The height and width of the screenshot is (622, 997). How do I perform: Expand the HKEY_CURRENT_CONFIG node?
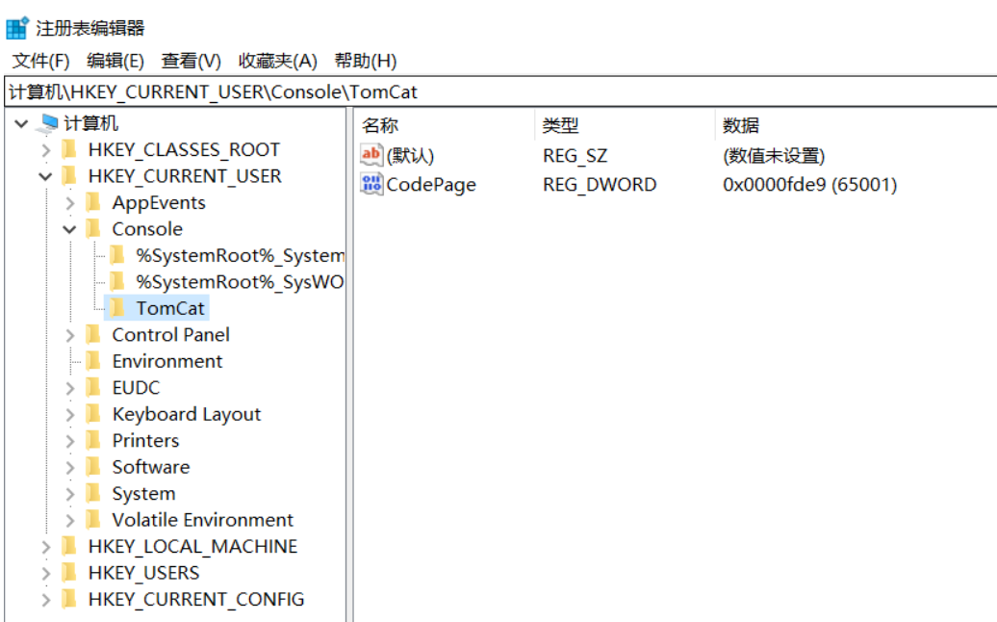pyautogui.click(x=46, y=600)
